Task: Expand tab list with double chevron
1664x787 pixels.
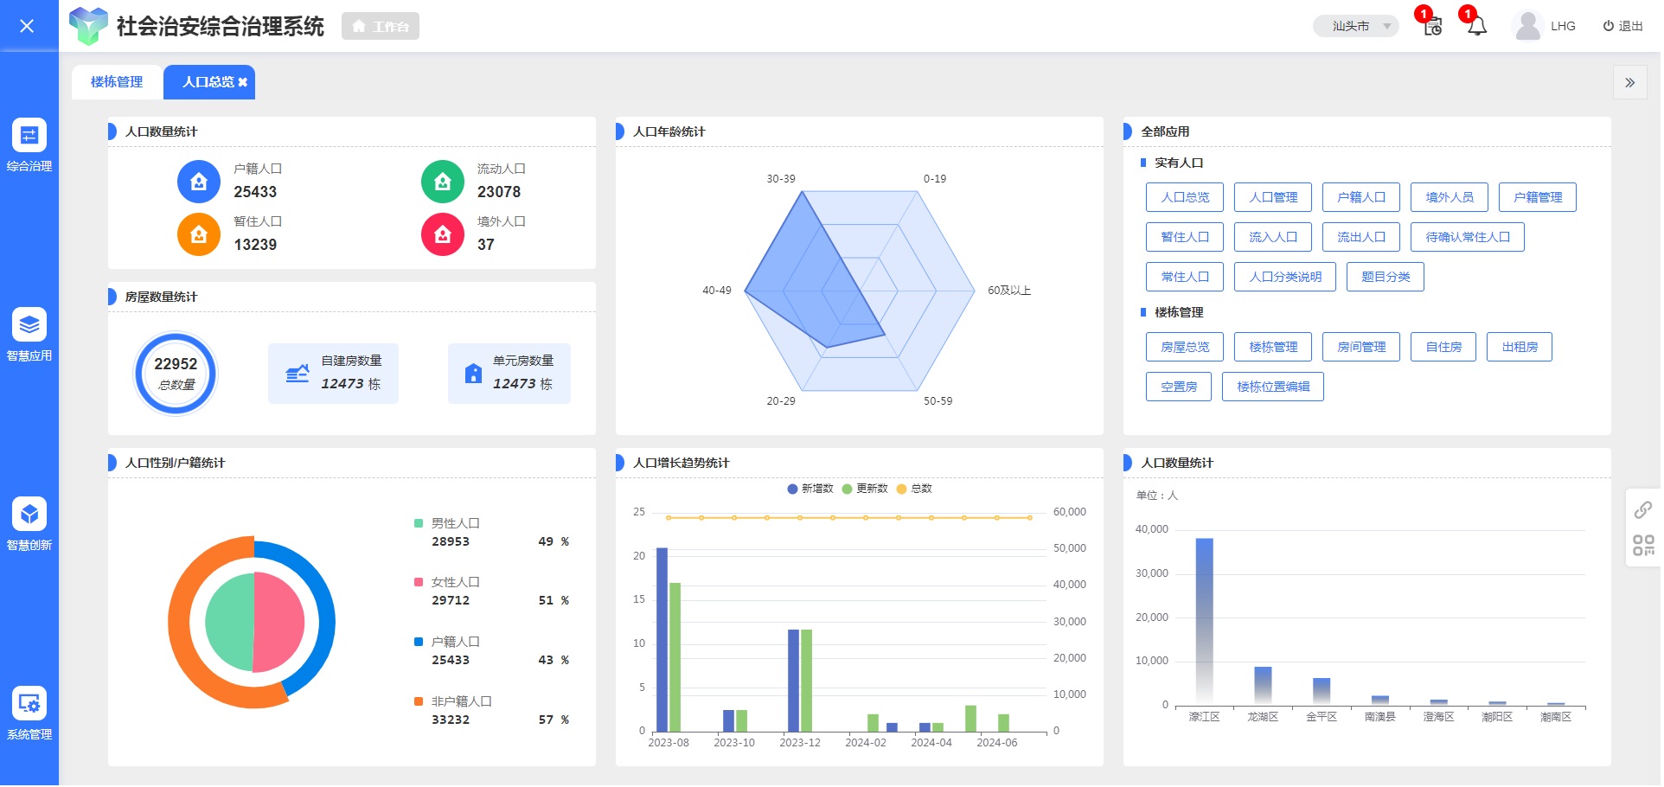Action: [x=1629, y=83]
